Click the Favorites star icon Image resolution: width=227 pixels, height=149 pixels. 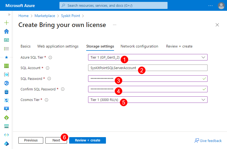(6, 57)
